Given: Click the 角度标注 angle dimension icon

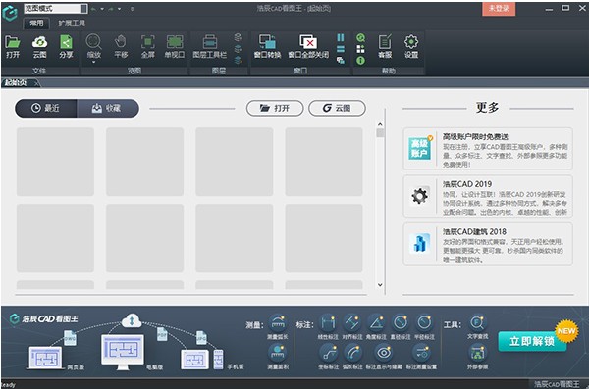Looking at the screenshot, I should point(376,326).
